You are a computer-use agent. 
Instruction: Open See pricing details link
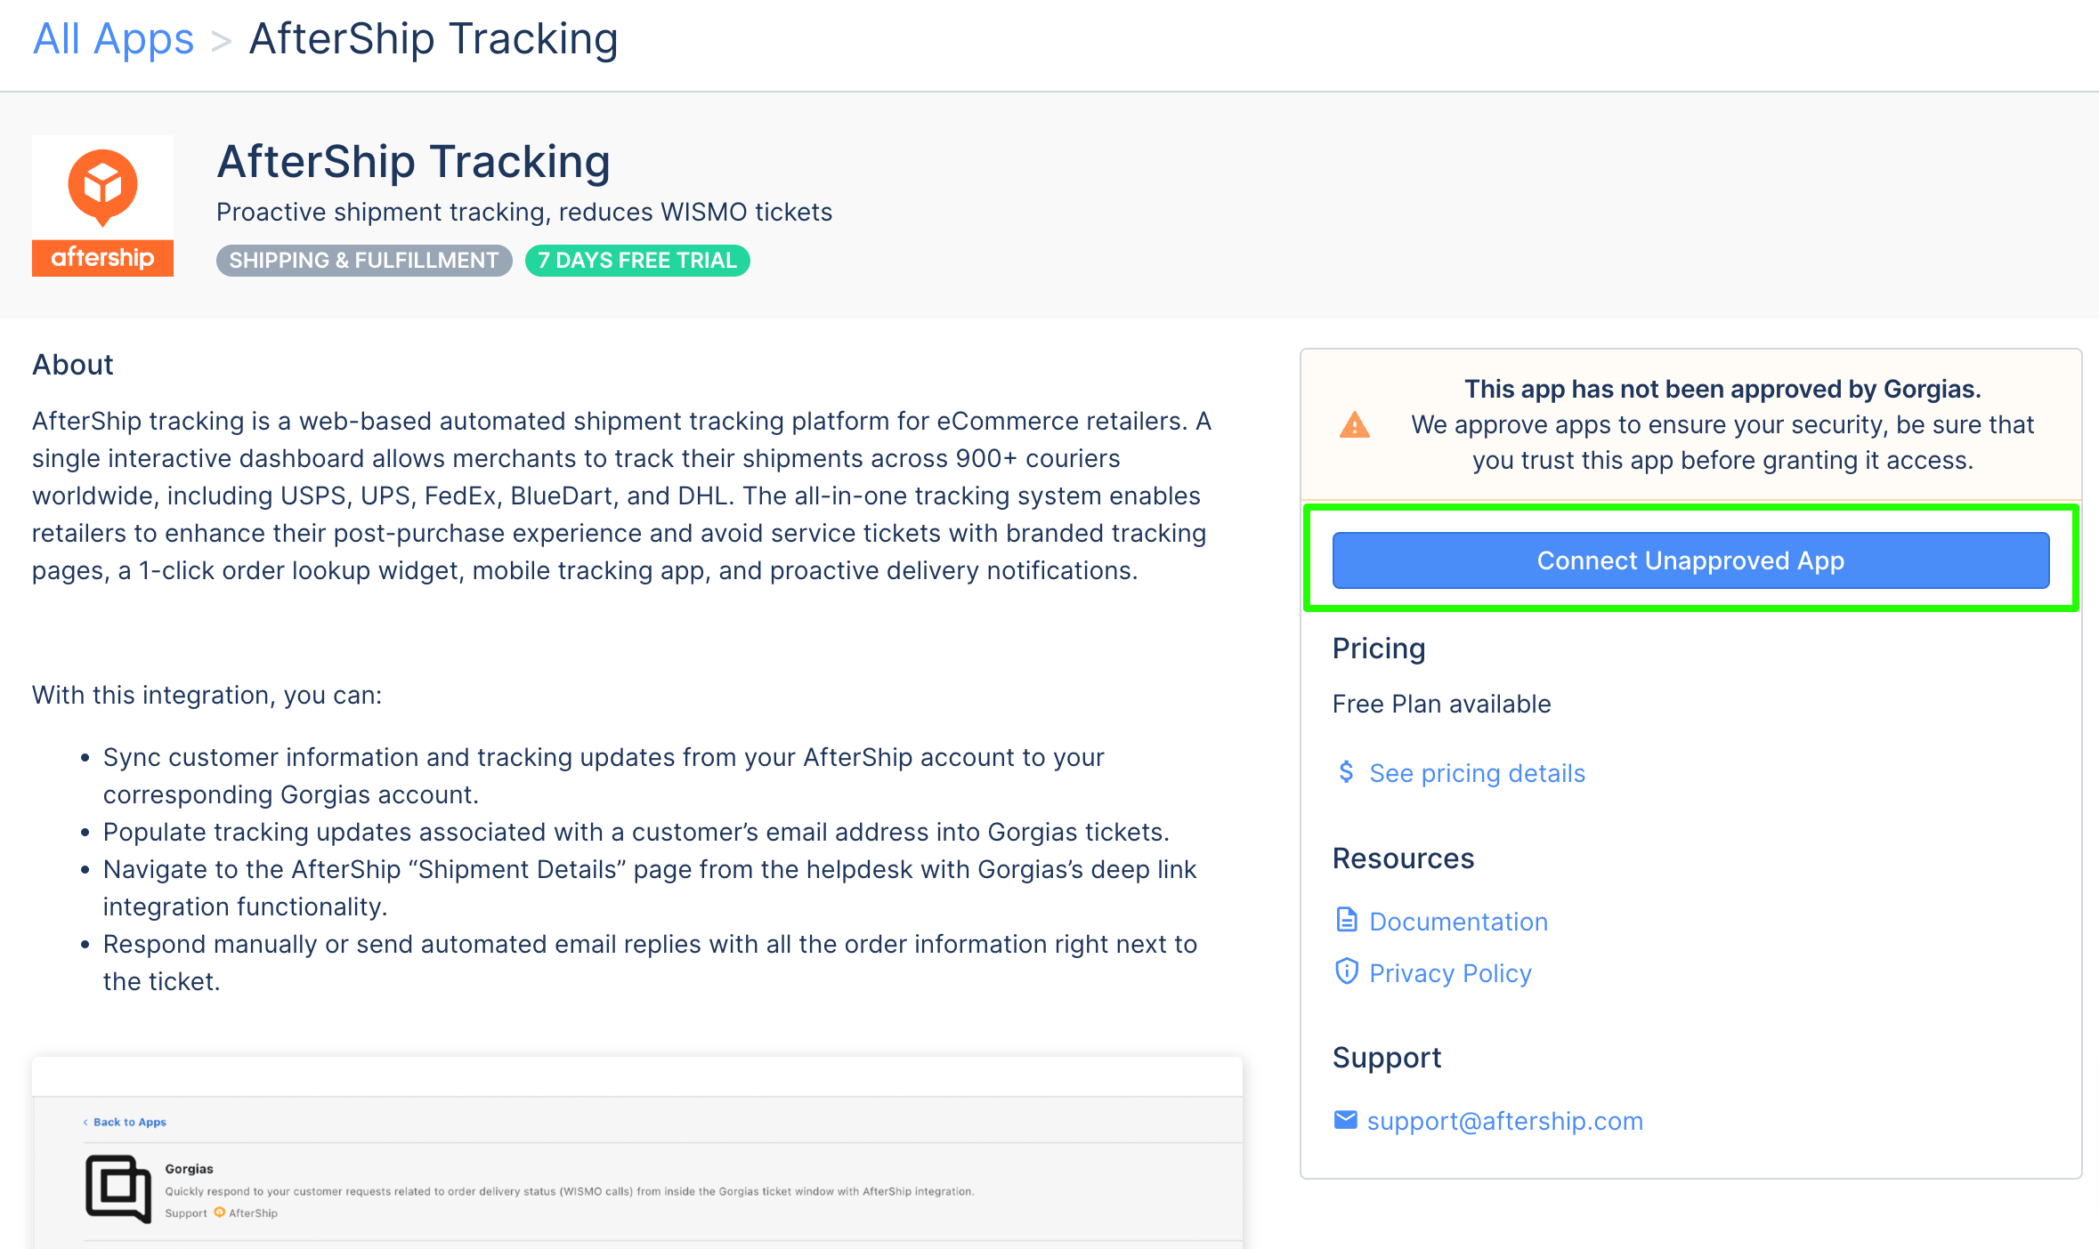[x=1477, y=773]
